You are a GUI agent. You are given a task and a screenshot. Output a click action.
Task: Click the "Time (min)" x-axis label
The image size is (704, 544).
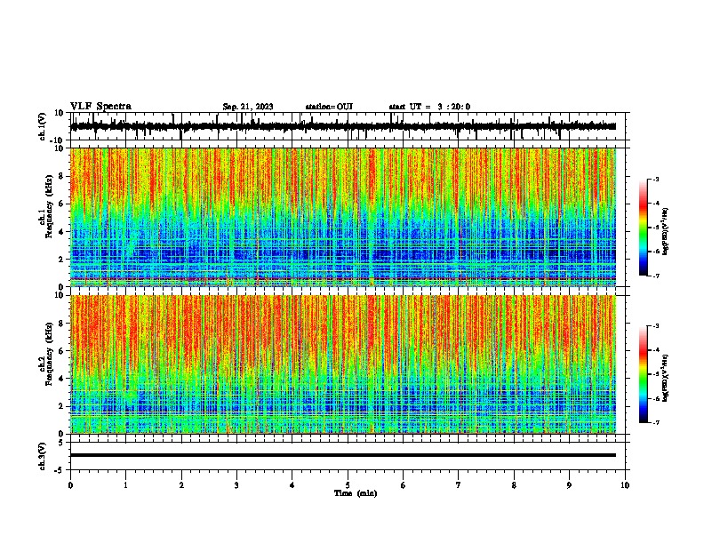coord(356,493)
